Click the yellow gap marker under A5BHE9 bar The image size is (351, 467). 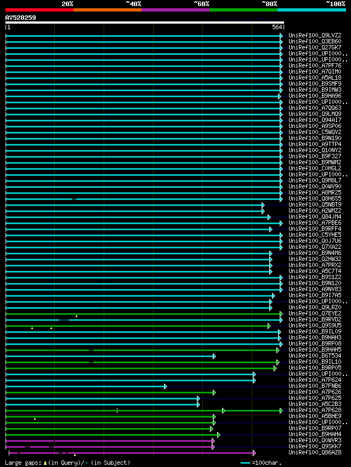pos(35,419)
